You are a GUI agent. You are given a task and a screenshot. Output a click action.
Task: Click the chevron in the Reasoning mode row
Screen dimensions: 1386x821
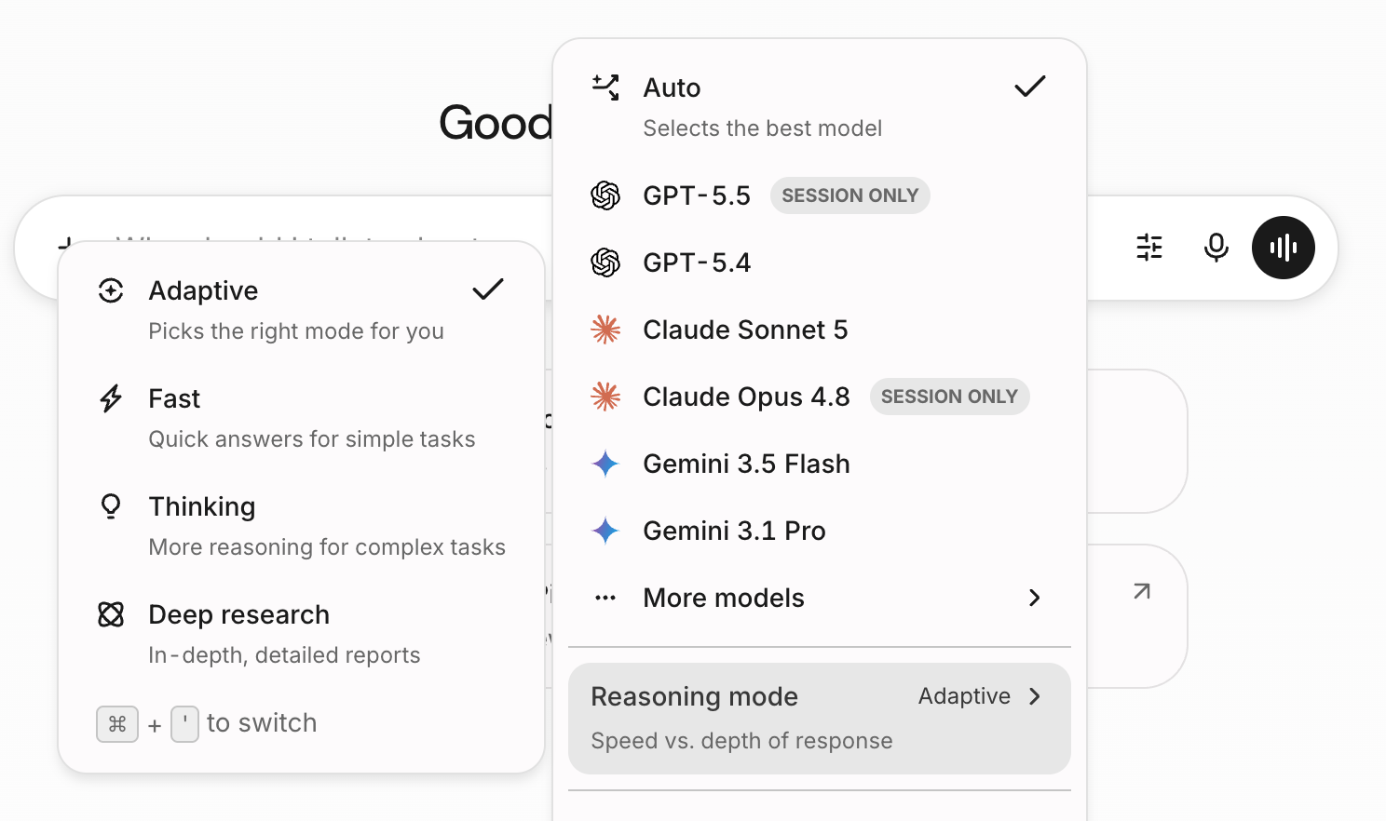[1034, 696]
